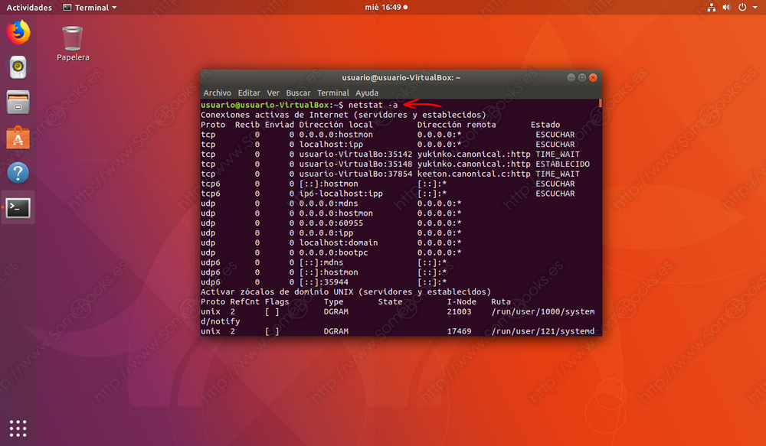
Task: Click 'usuario-VirtualBo:35142' local address
Action: 355,155
